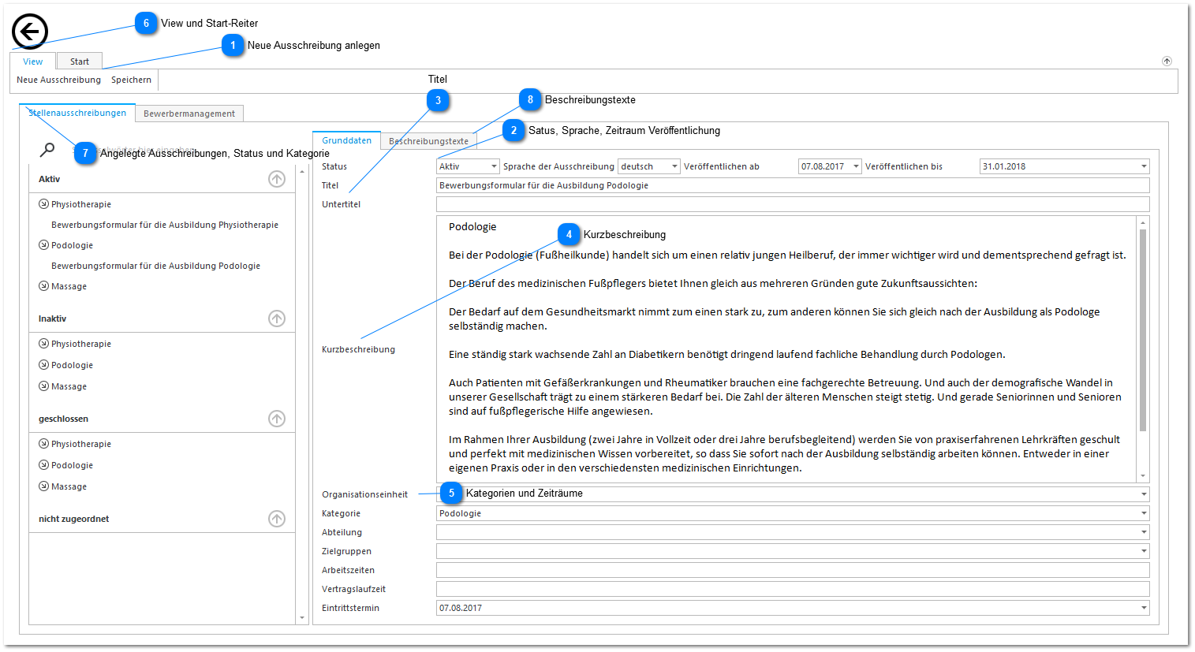Switch to the View ribbon tab
The width and height of the screenshot is (1195, 652).
coord(33,61)
